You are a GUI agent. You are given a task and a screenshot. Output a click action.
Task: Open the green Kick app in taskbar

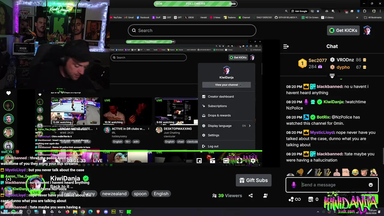[129, 212]
